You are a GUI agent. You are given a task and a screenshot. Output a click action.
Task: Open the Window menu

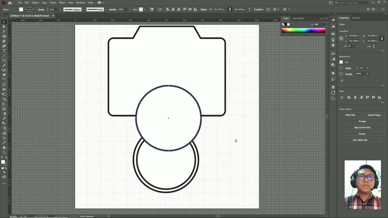(80, 3)
